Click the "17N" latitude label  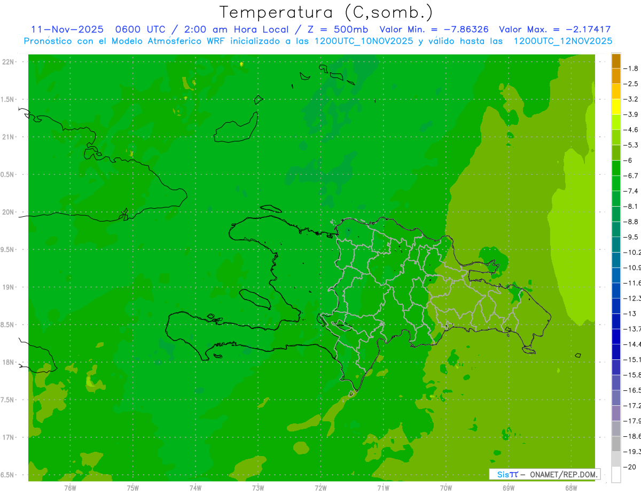coord(8,437)
